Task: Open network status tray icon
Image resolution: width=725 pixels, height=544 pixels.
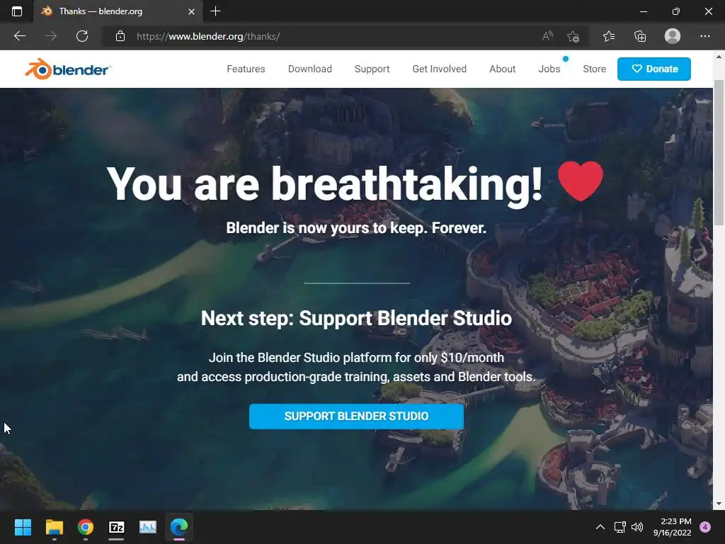Action: (620, 527)
